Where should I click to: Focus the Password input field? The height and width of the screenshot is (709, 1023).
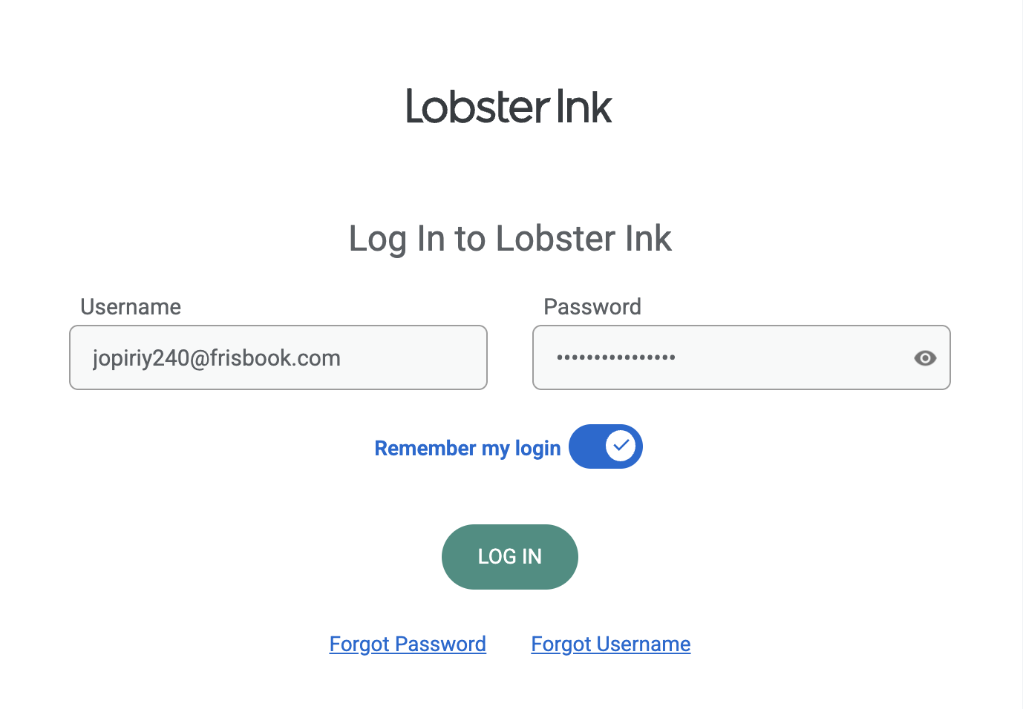click(742, 357)
